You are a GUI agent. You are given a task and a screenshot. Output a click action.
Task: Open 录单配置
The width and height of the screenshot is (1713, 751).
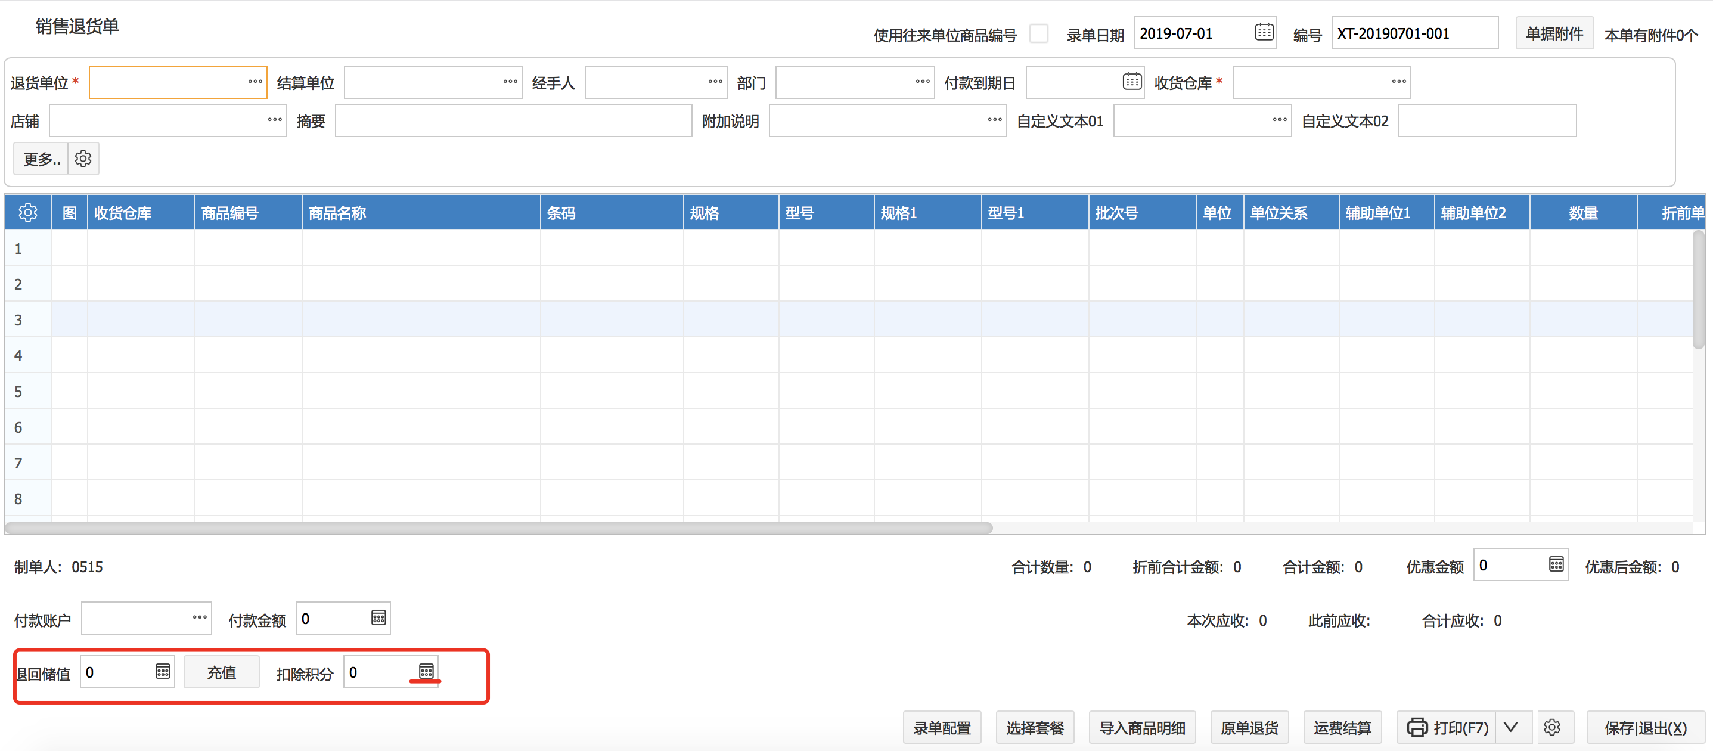[x=942, y=728]
